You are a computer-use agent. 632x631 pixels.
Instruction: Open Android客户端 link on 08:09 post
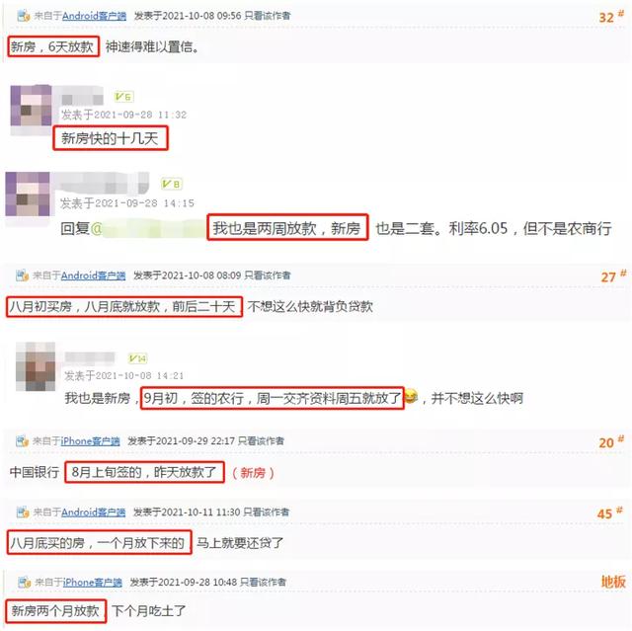coord(93,276)
